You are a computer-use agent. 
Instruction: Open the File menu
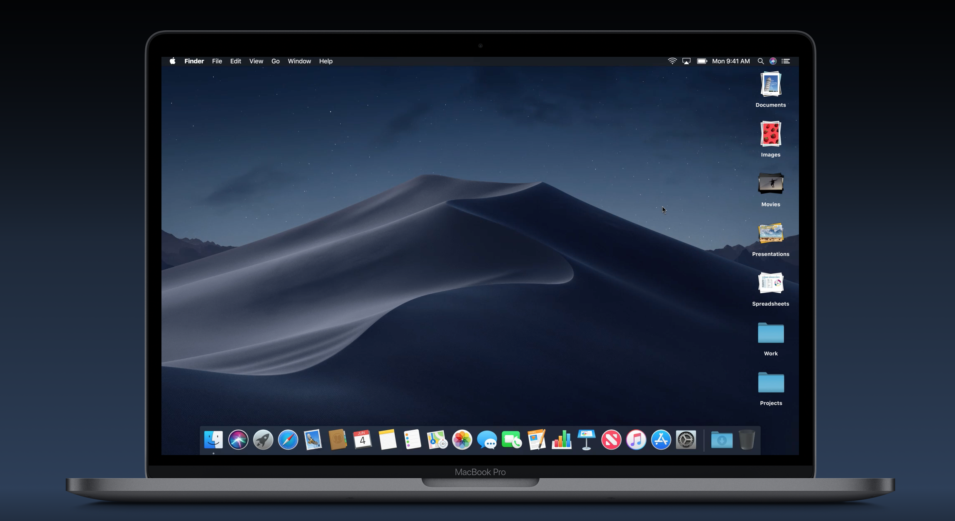tap(217, 61)
